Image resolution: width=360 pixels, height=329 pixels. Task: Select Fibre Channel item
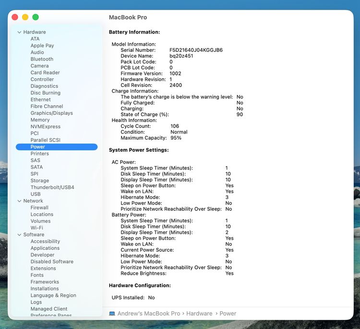point(47,106)
